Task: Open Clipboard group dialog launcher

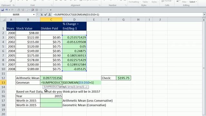Action: coord(14,5)
